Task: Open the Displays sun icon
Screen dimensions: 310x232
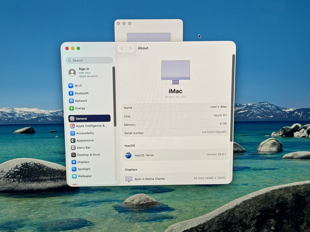Action: tap(74, 162)
